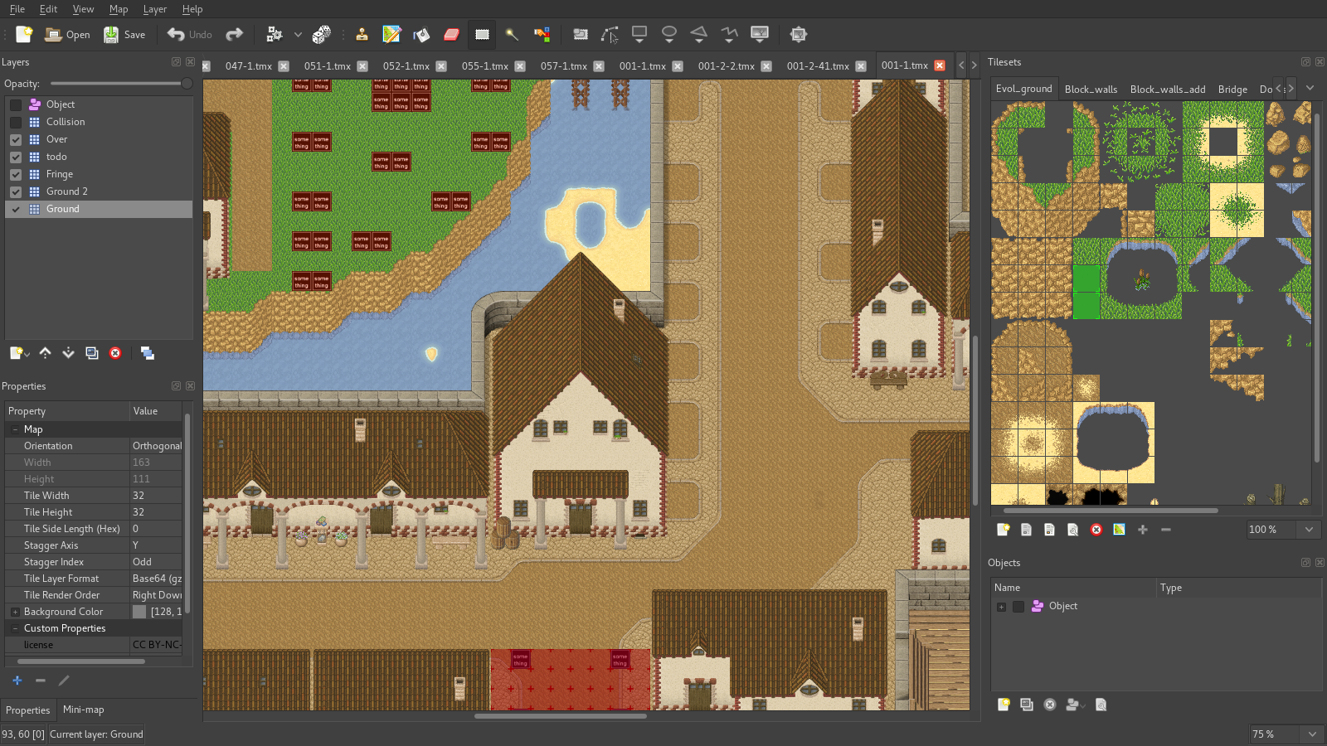Select the Same Tile selection tool
The width and height of the screenshot is (1327, 746).
(542, 34)
